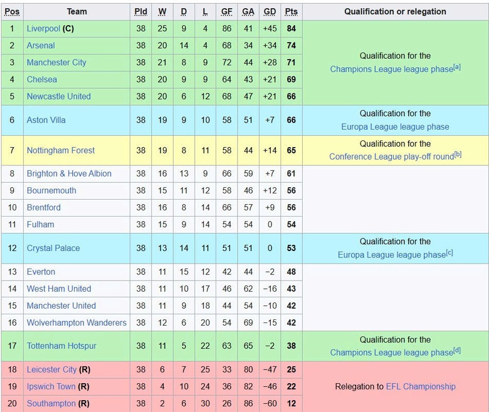
Task: Click footnote [a] beside Champions League phase
Action: tap(457, 67)
